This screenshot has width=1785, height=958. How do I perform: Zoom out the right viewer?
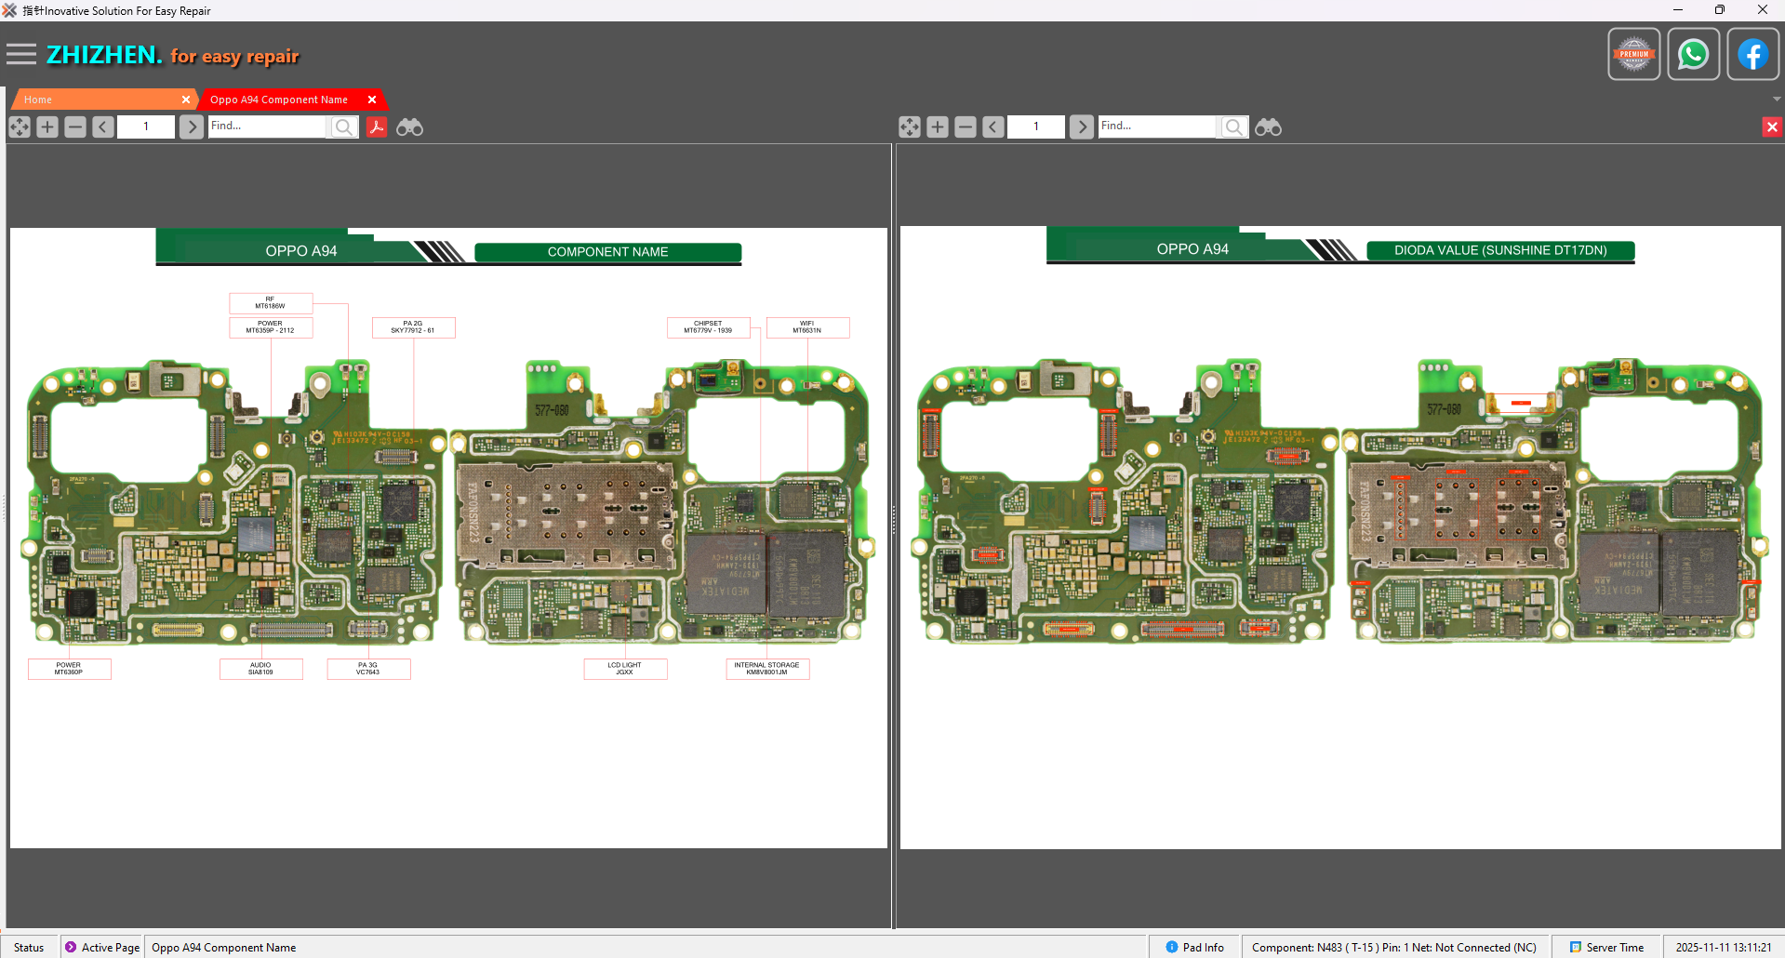[x=966, y=126]
